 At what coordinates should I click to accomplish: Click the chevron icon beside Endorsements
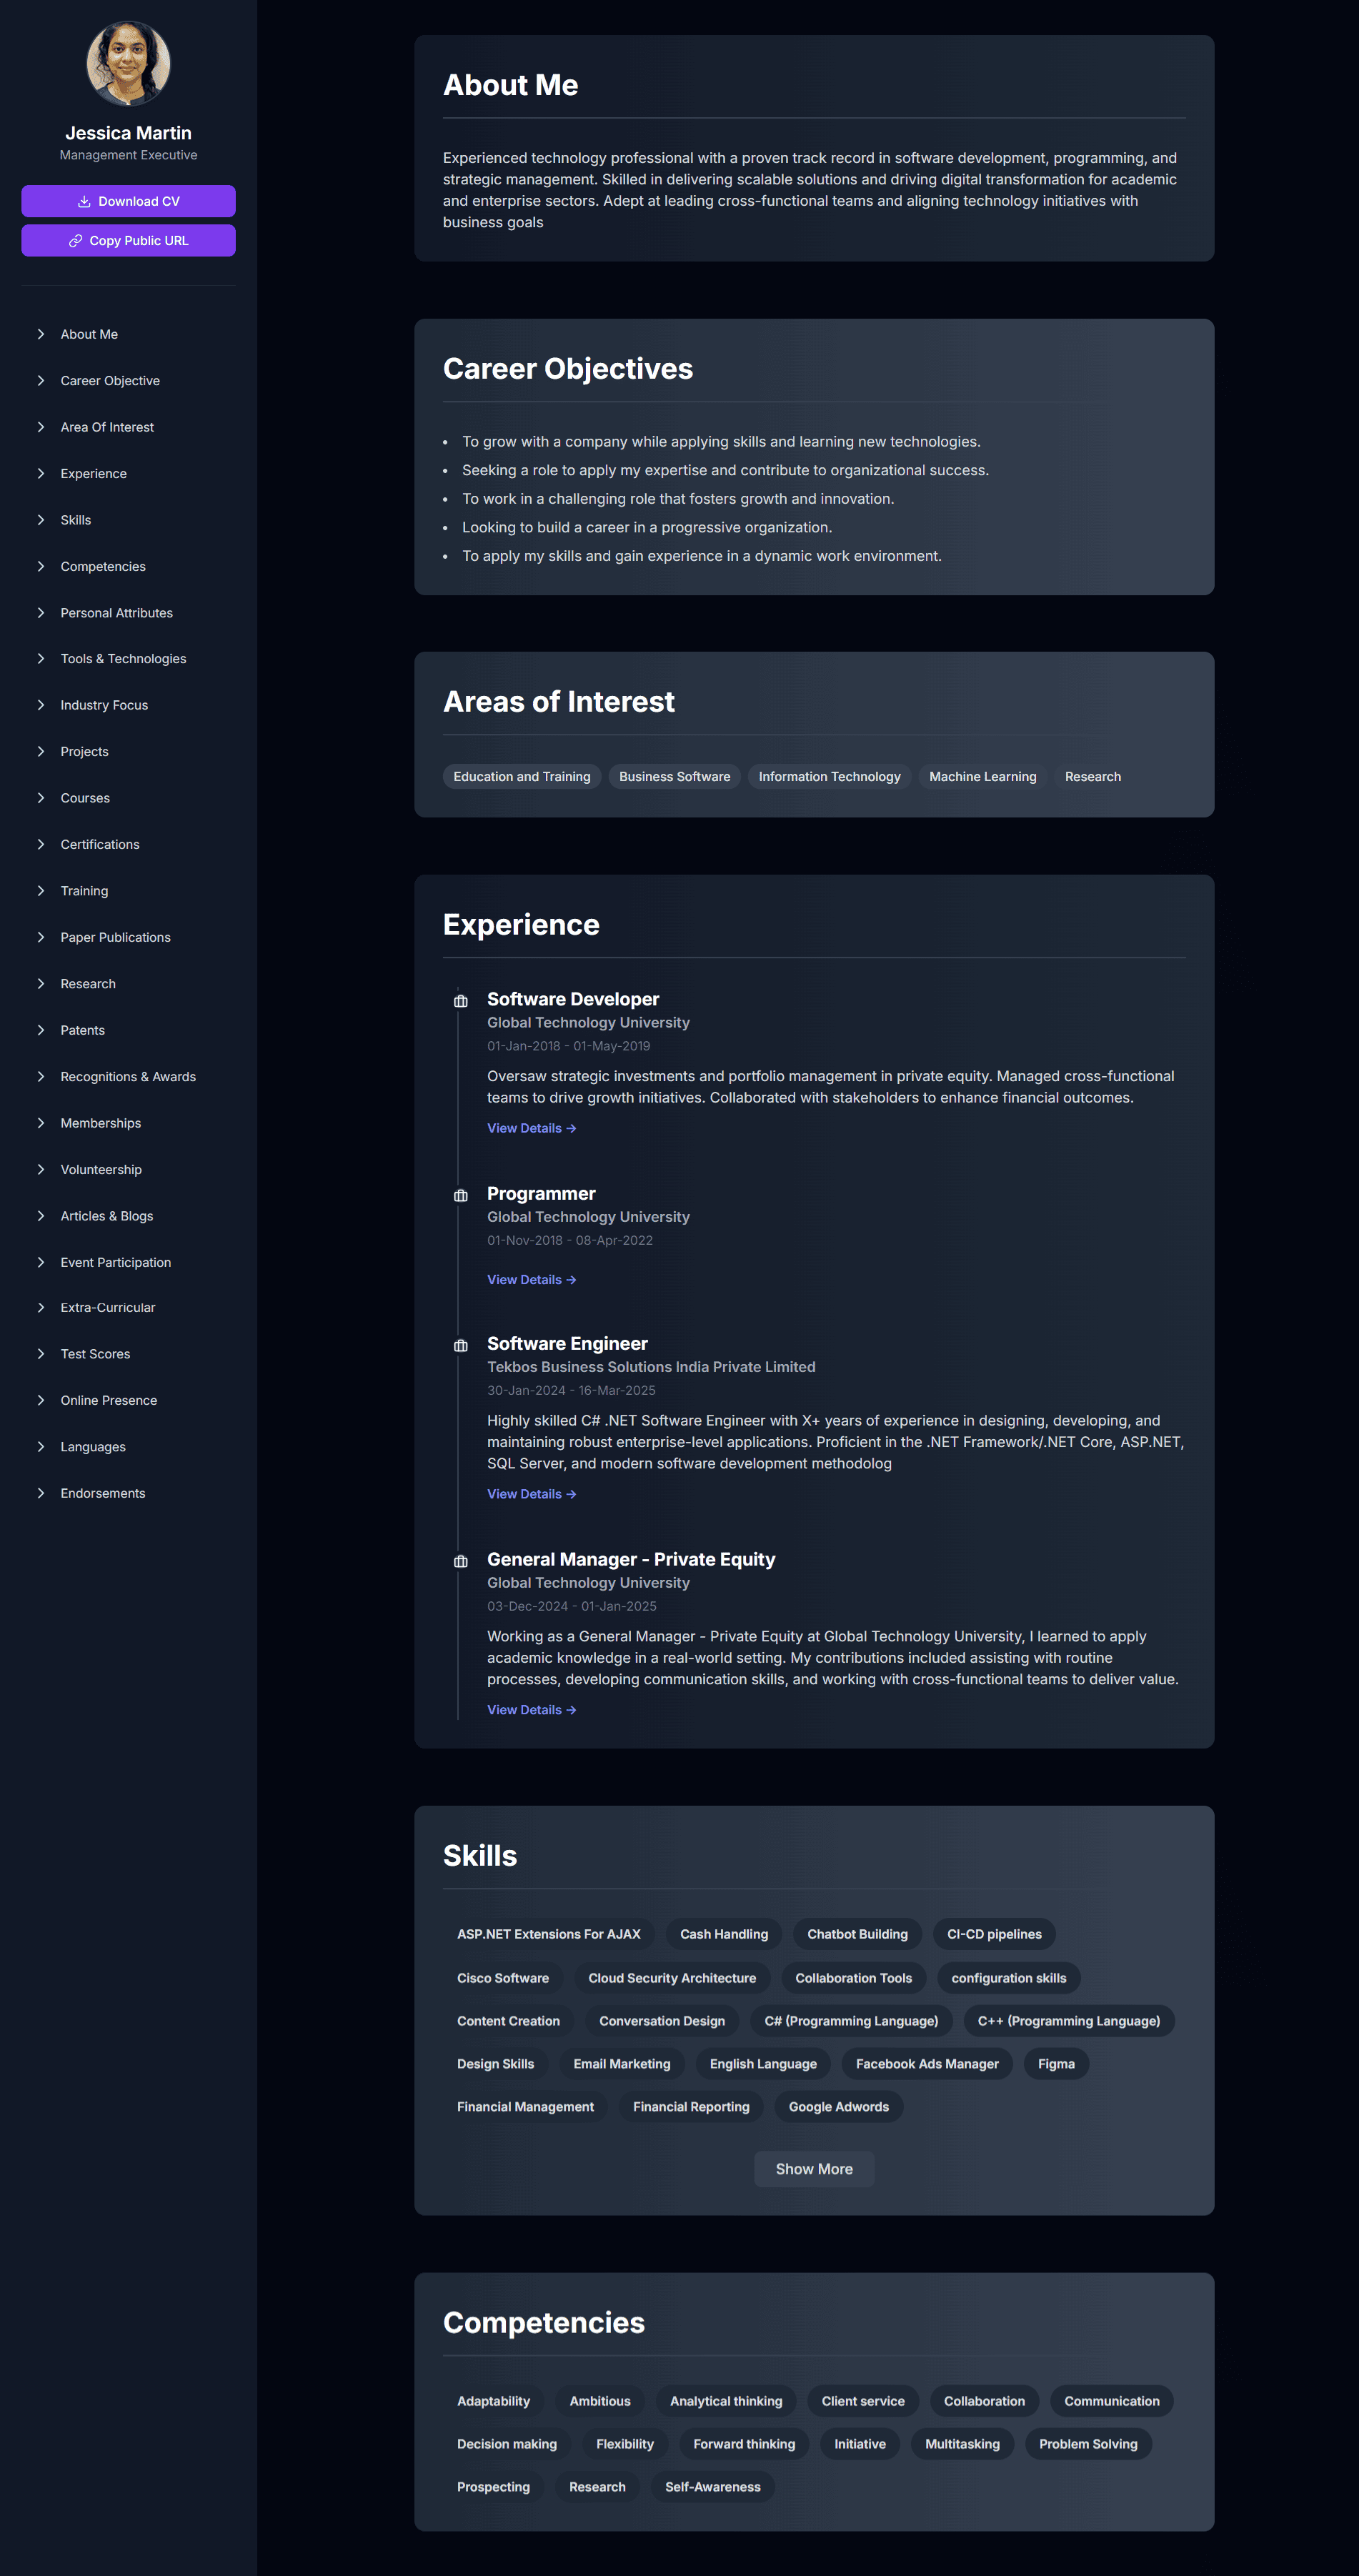pyautogui.click(x=40, y=1493)
